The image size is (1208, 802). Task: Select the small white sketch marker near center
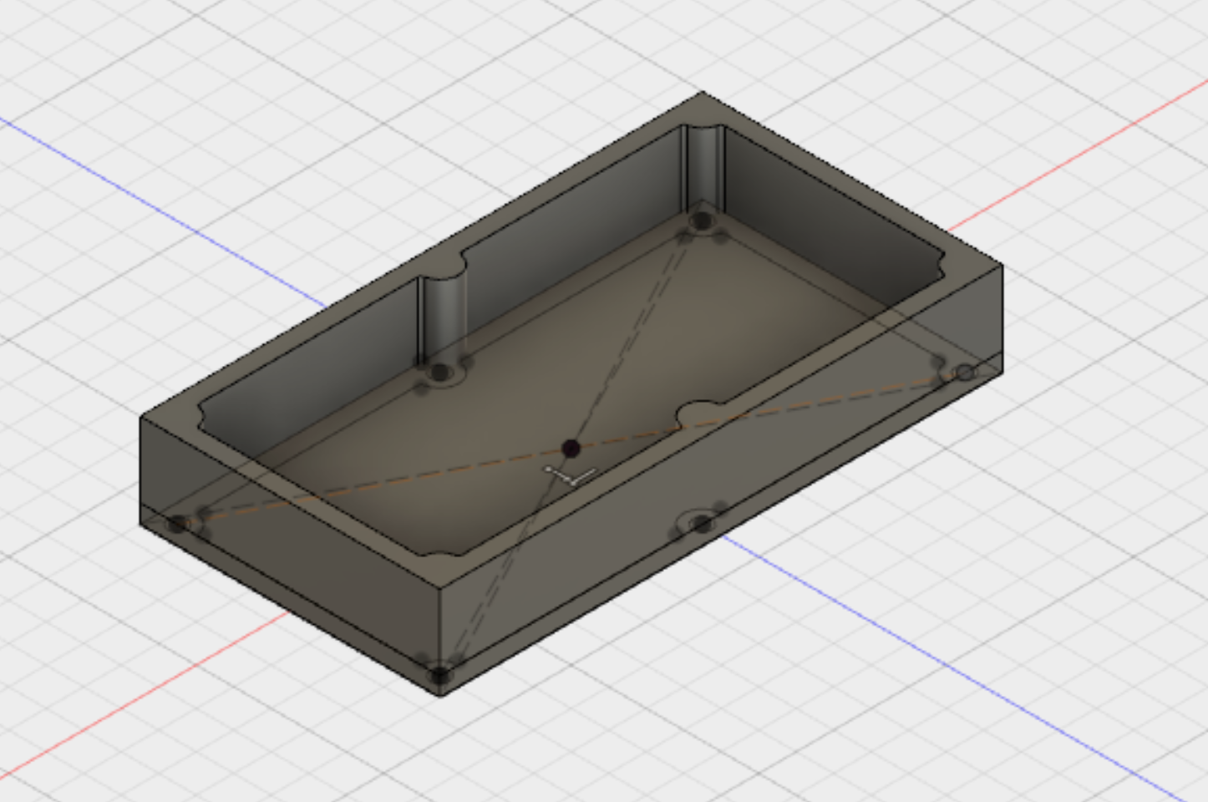pos(571,477)
